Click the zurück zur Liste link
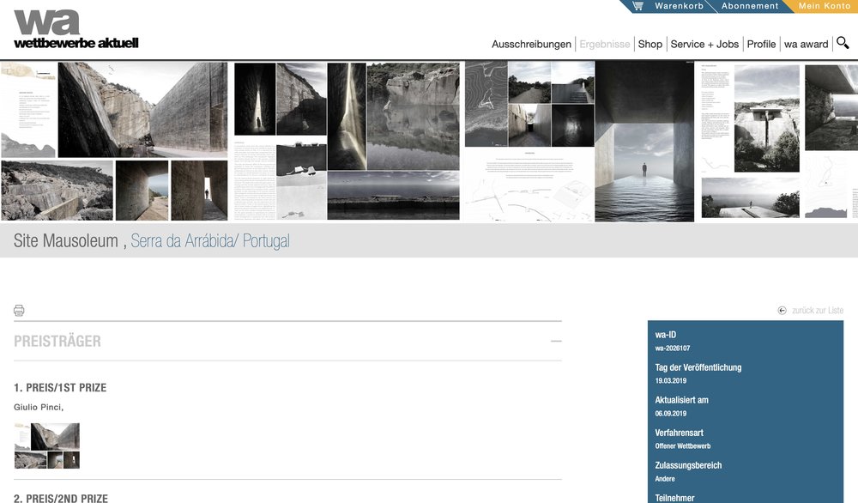858x503 pixels. pos(817,311)
